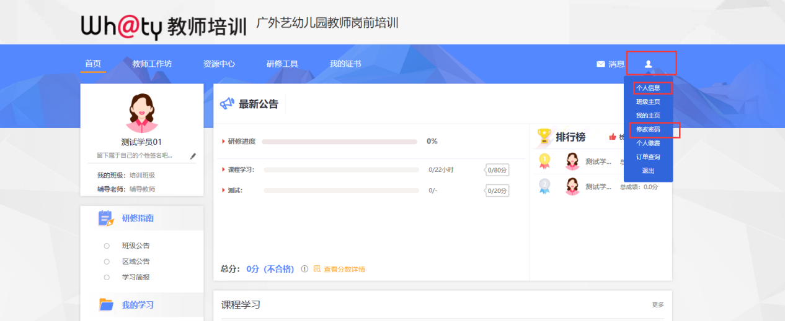Viewport: 785px width, 321px height.
Task: Open the 区域公告 link
Action: coord(136,262)
